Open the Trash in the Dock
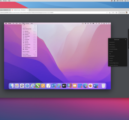This screenshot has width=129, height=120. coord(103,86)
